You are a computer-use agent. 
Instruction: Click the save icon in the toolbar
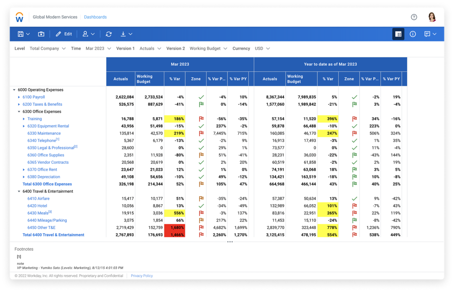tap(20, 34)
